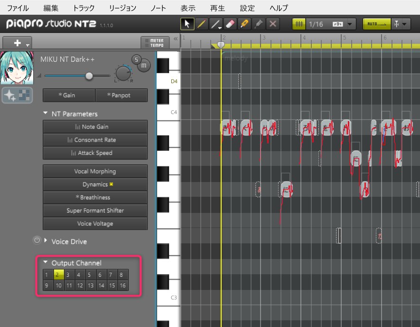Click measure 4 on the timeline ruler
Viewport: 420px width, 327px height.
(x=304, y=38)
